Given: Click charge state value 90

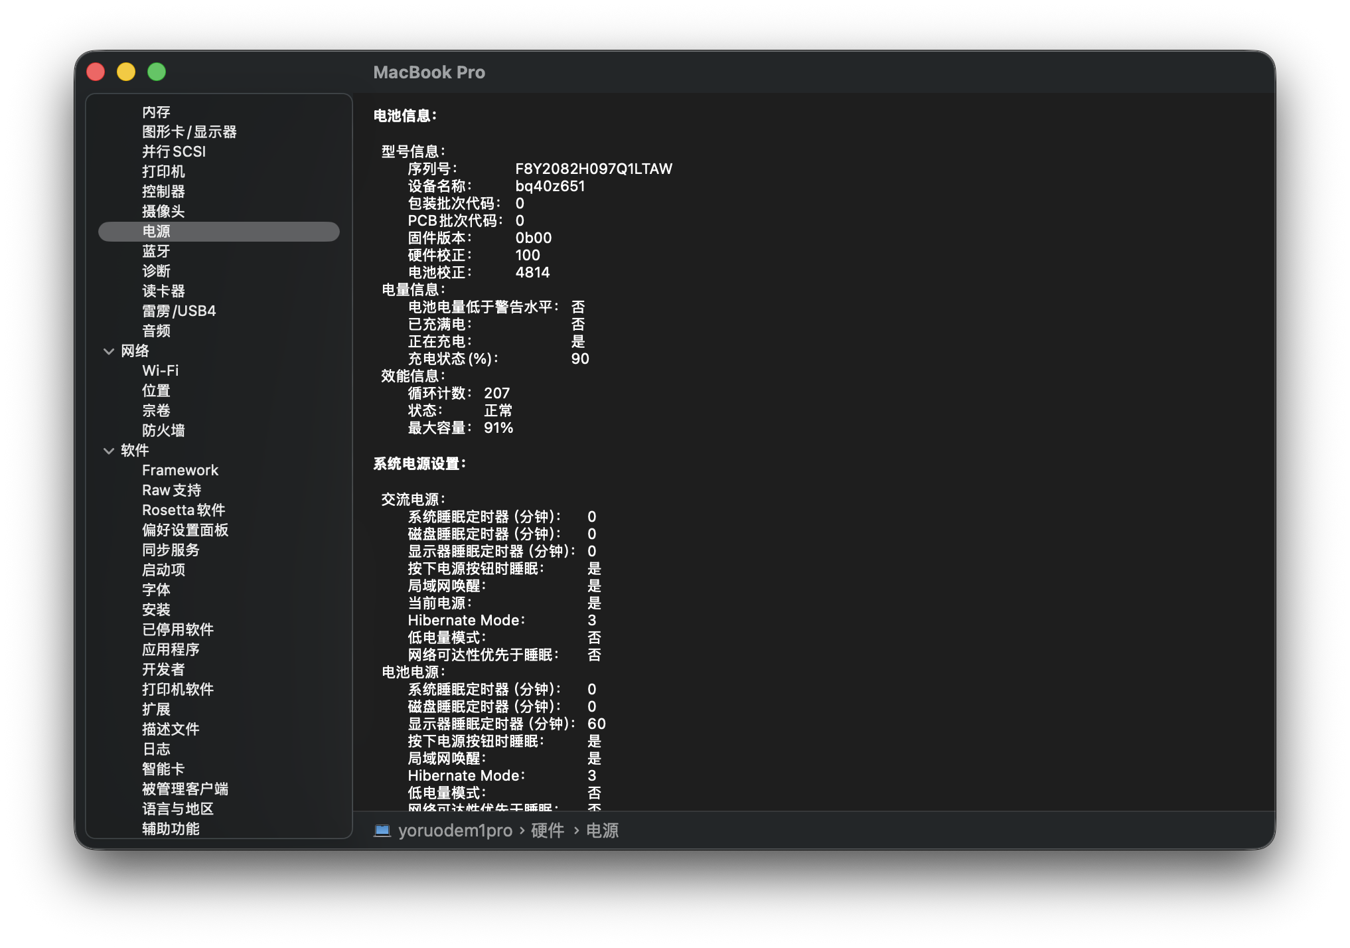Looking at the screenshot, I should pos(580,359).
